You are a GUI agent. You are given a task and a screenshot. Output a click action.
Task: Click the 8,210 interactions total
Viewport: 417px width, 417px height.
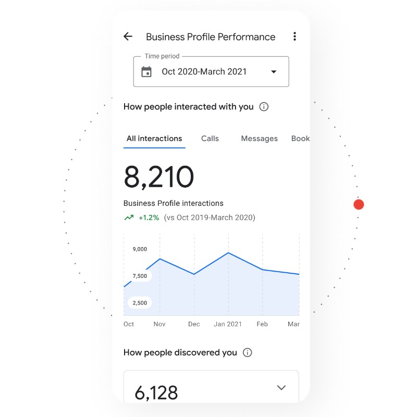(159, 178)
